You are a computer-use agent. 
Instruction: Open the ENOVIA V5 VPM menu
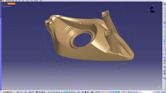[10, 1]
